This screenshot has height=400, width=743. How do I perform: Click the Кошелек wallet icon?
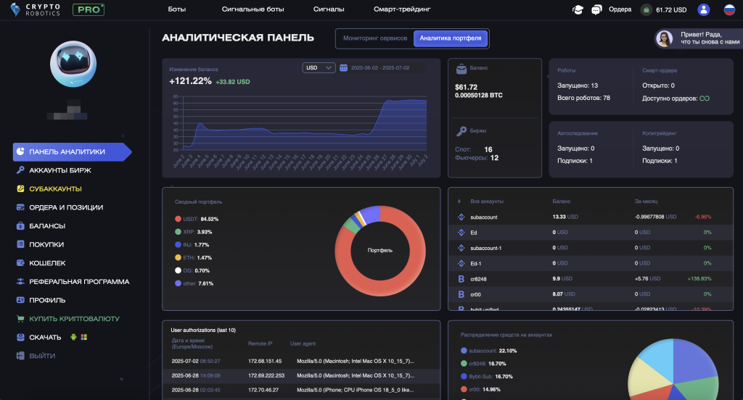20,263
